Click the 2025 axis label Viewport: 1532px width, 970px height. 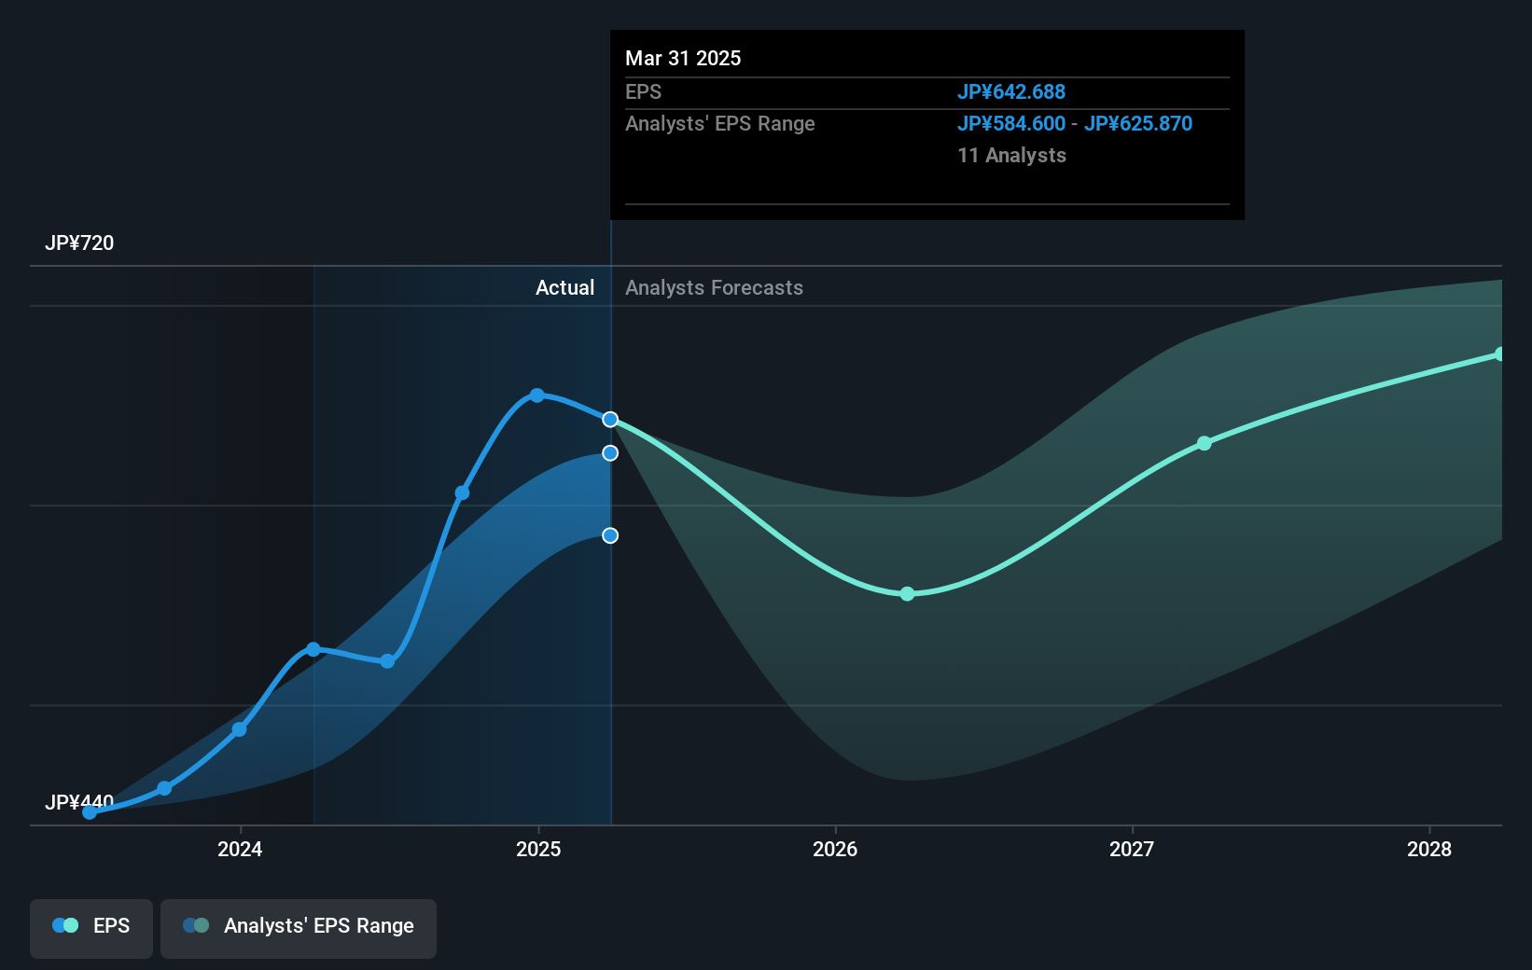tap(538, 849)
